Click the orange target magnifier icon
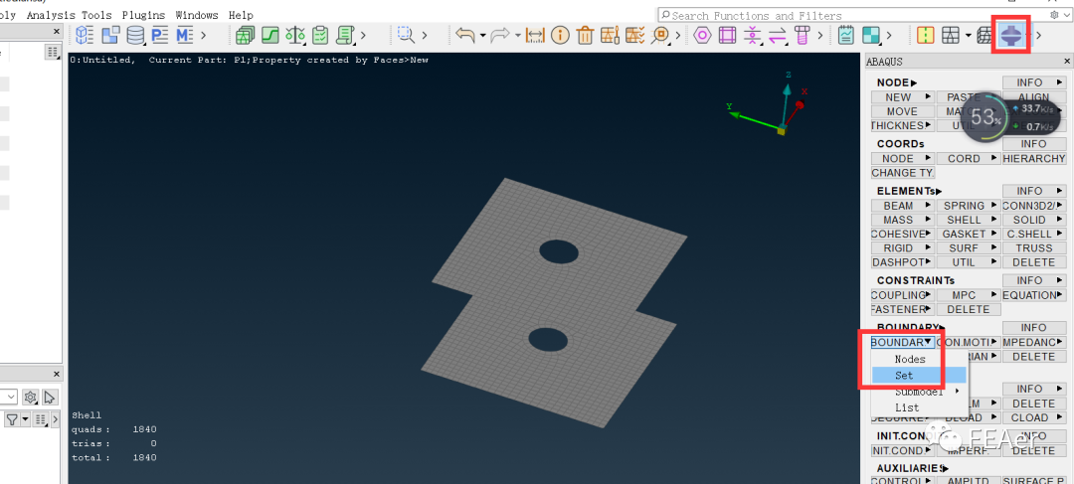The image size is (1074, 484). coord(660,35)
